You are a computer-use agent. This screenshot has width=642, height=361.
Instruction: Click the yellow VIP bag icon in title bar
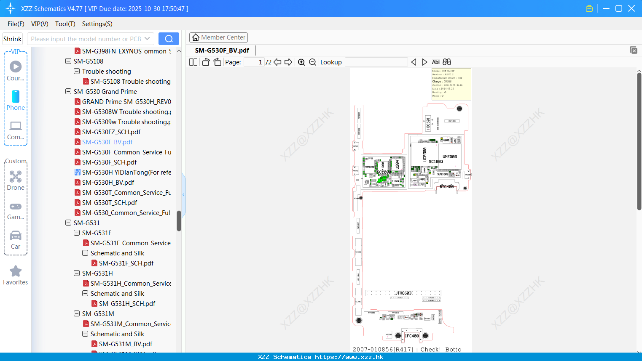(x=589, y=8)
